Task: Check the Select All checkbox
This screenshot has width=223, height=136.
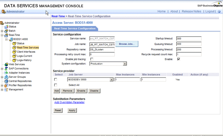Action: click(x=56, y=85)
